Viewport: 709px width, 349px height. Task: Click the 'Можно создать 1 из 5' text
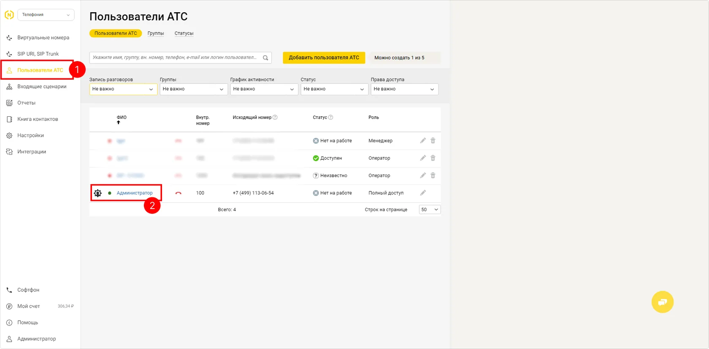point(399,58)
